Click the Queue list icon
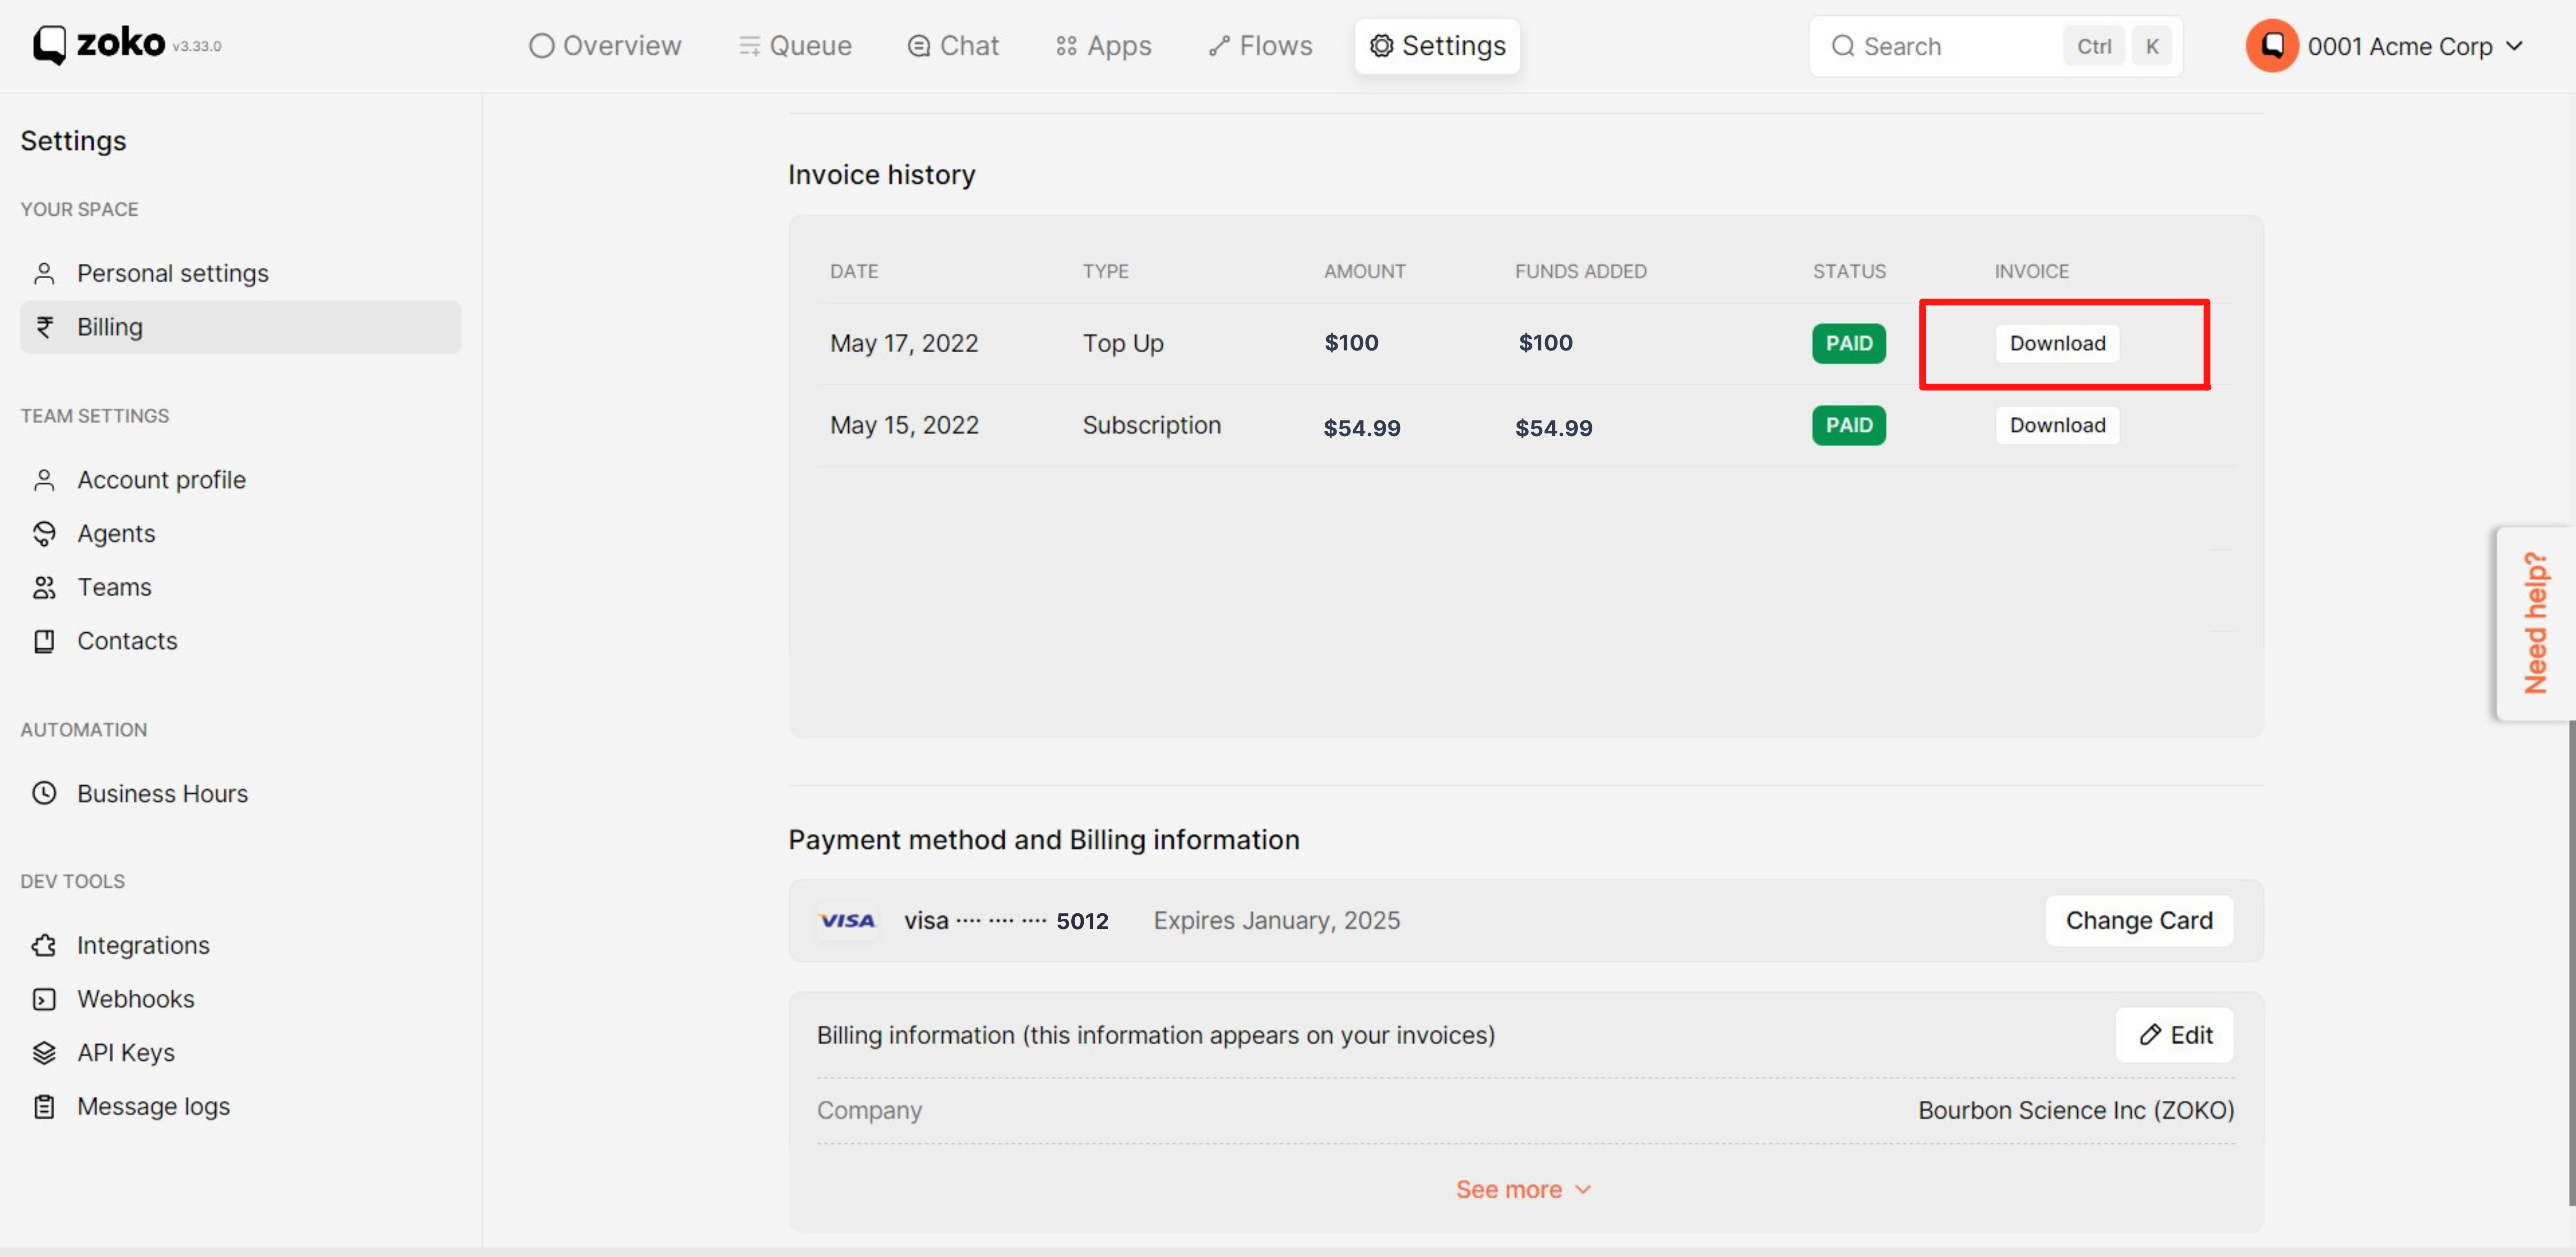The image size is (2576, 1257). 749,46
